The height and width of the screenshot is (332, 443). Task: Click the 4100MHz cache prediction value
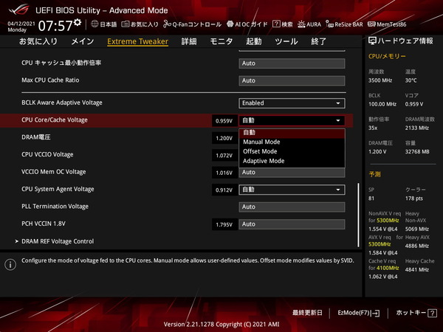click(388, 268)
